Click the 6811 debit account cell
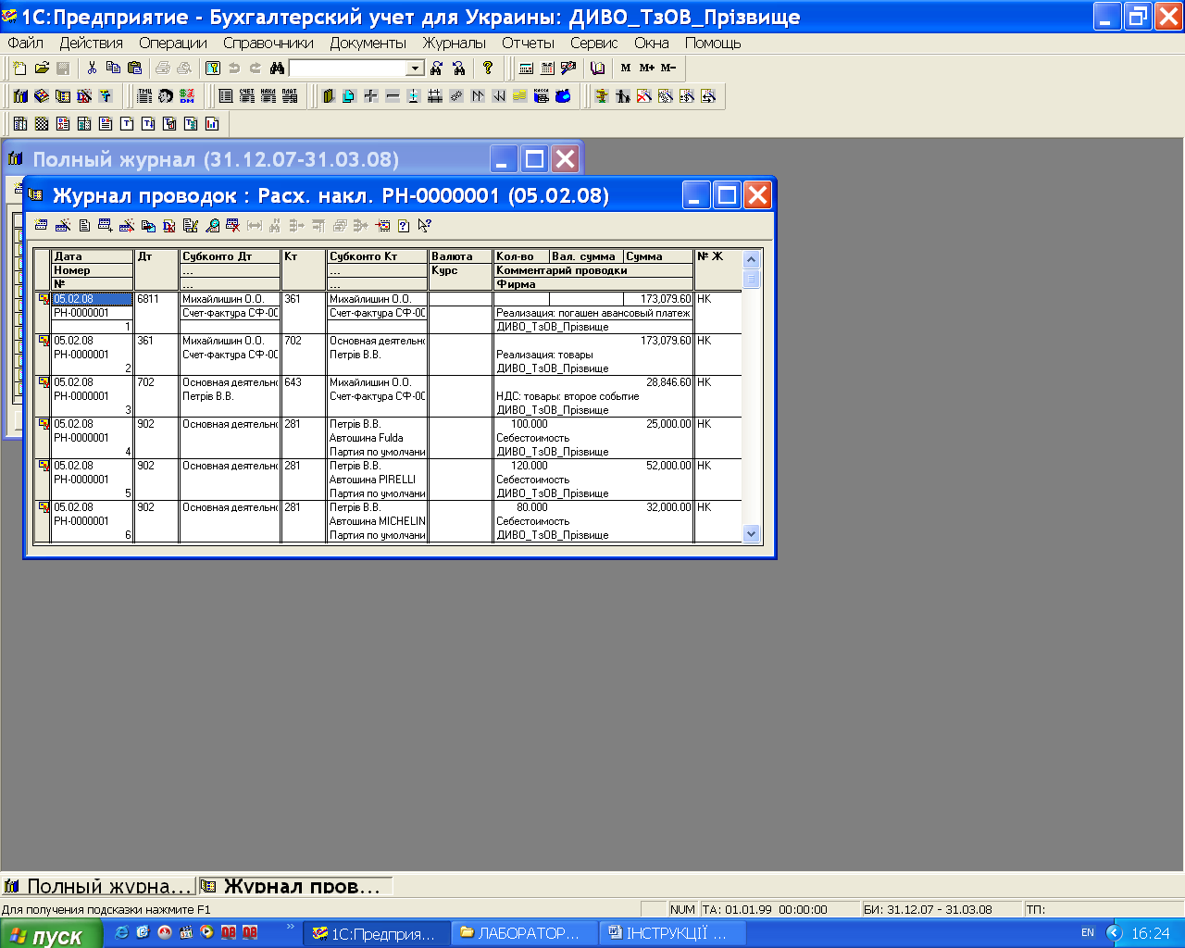This screenshot has width=1185, height=948. [156, 299]
